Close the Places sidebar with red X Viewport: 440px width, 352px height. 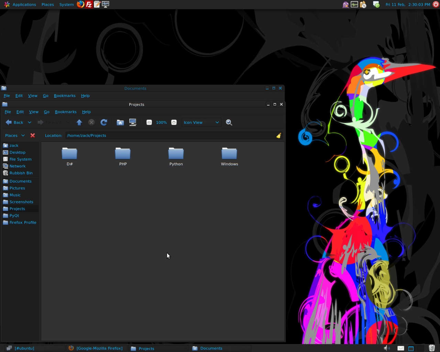point(33,135)
